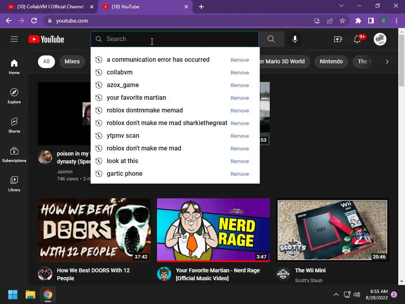405x304 pixels.
Task: Open 'The Wii Mini' video title
Action: coord(310,270)
